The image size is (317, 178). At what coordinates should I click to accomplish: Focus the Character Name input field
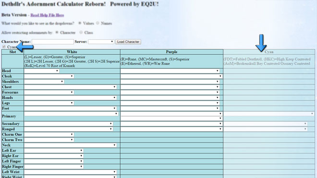53,42
